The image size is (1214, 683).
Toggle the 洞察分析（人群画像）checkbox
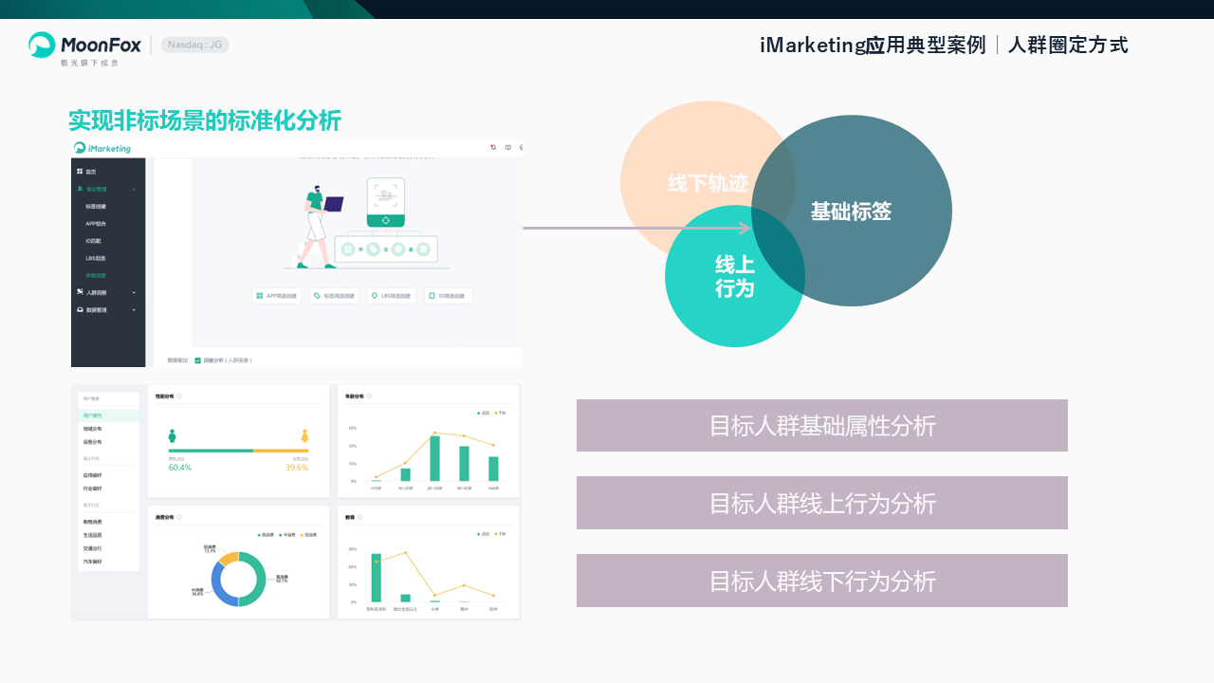click(198, 360)
